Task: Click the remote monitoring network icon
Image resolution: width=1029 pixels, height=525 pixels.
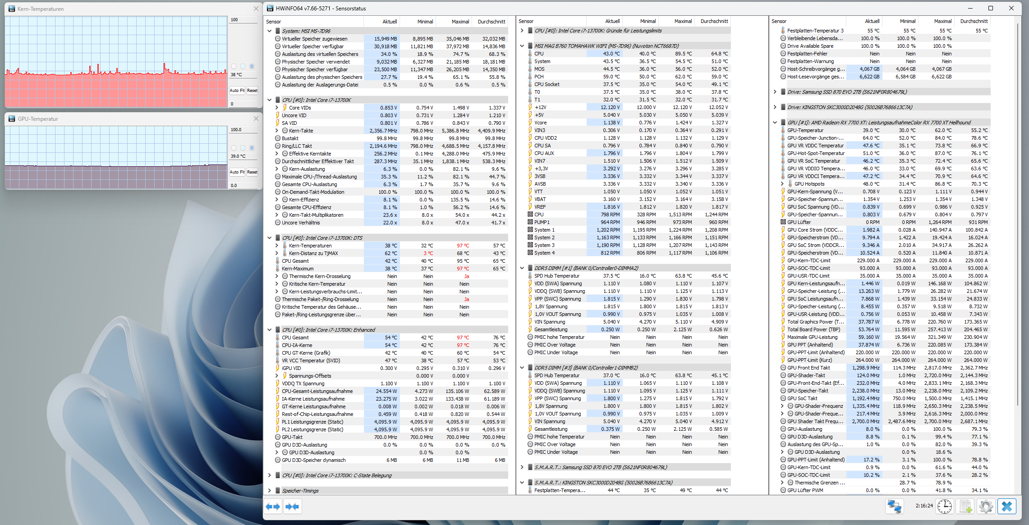Action: tap(894, 506)
